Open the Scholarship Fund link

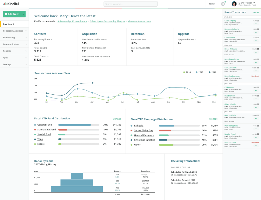47,130
